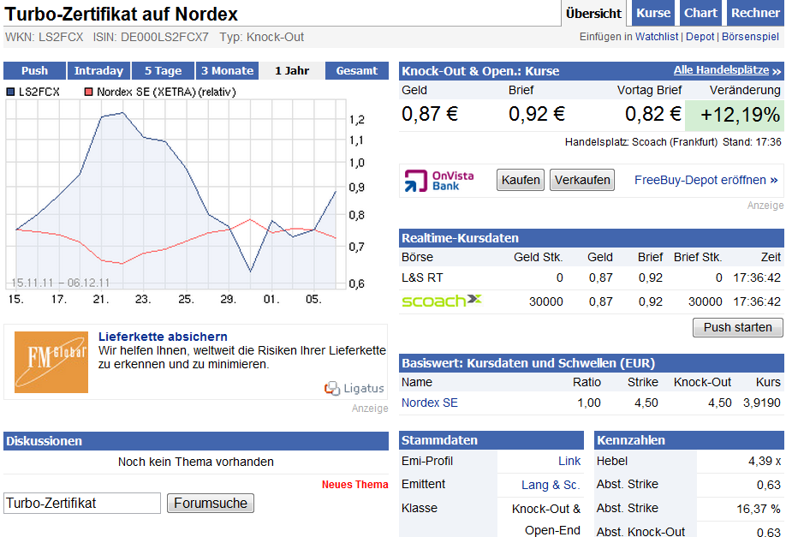Click the Verkaufen button
This screenshot has height=537, width=792.
[582, 180]
